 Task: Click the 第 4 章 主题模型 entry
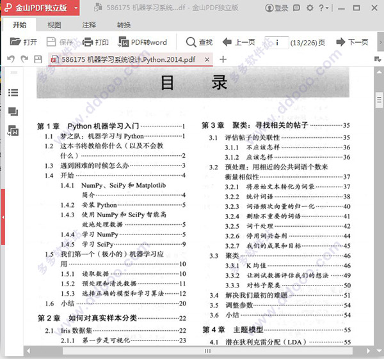276,330
